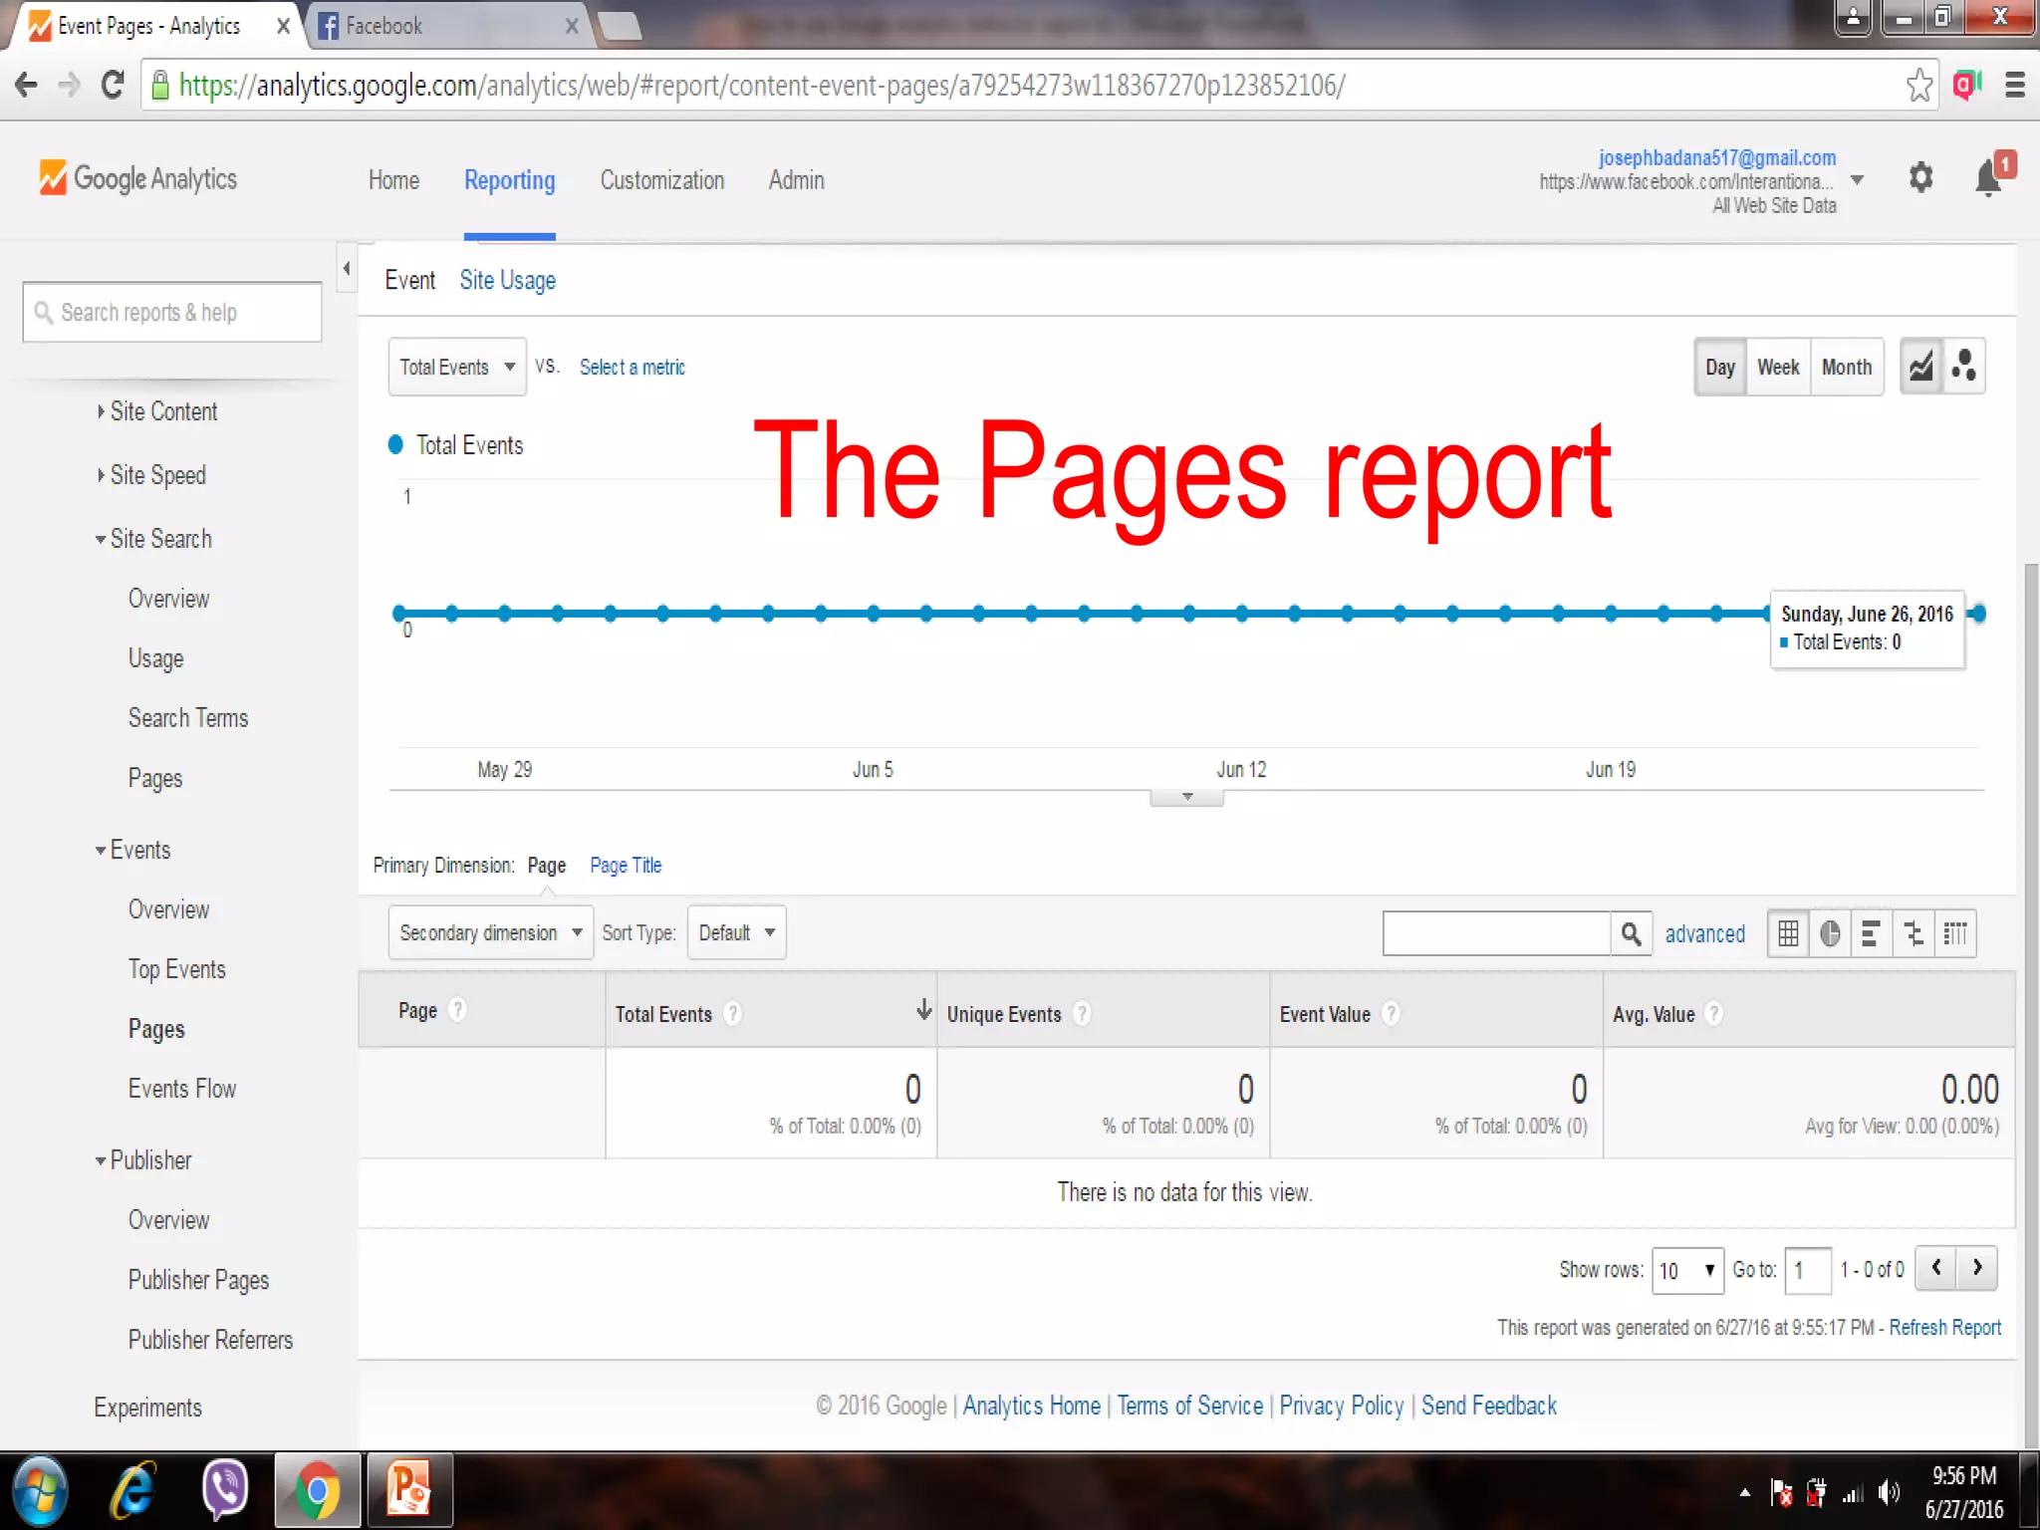The width and height of the screenshot is (2040, 1530).
Task: Open PowerPoint from the taskbar
Action: pos(409,1490)
